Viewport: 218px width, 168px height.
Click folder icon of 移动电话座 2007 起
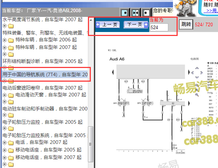[x=11, y=158]
